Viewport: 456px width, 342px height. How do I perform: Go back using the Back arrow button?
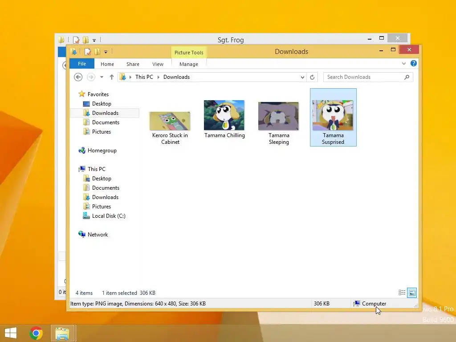(x=78, y=77)
